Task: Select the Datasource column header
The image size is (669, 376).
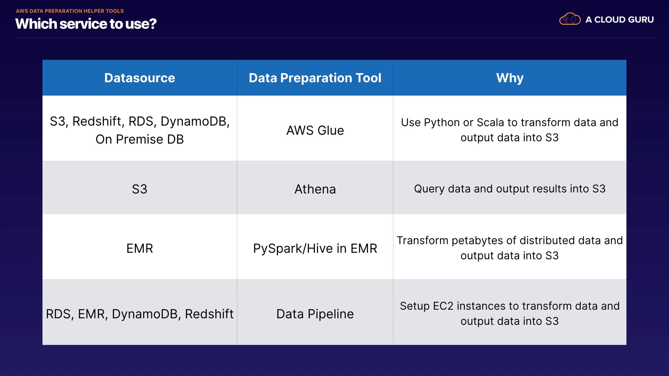Action: (x=139, y=78)
